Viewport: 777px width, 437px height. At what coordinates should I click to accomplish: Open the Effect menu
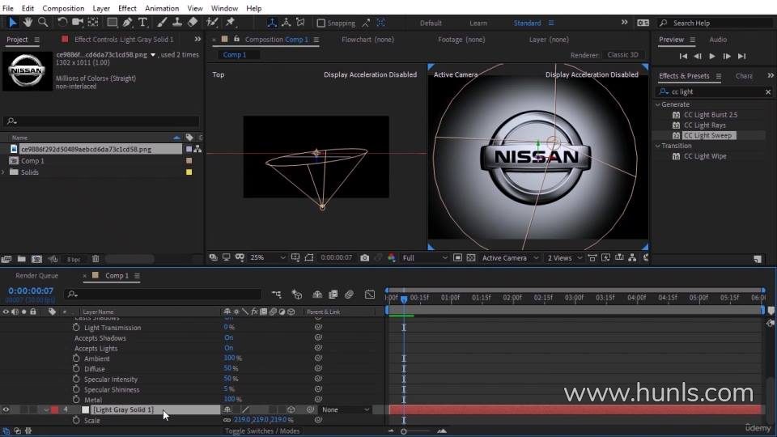point(127,8)
